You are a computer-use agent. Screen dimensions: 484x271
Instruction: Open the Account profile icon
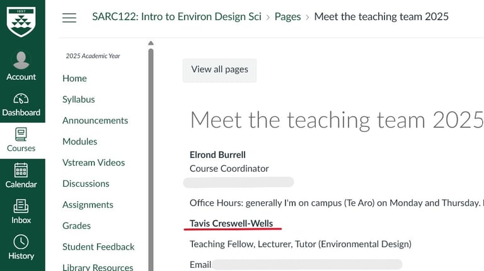(21, 61)
